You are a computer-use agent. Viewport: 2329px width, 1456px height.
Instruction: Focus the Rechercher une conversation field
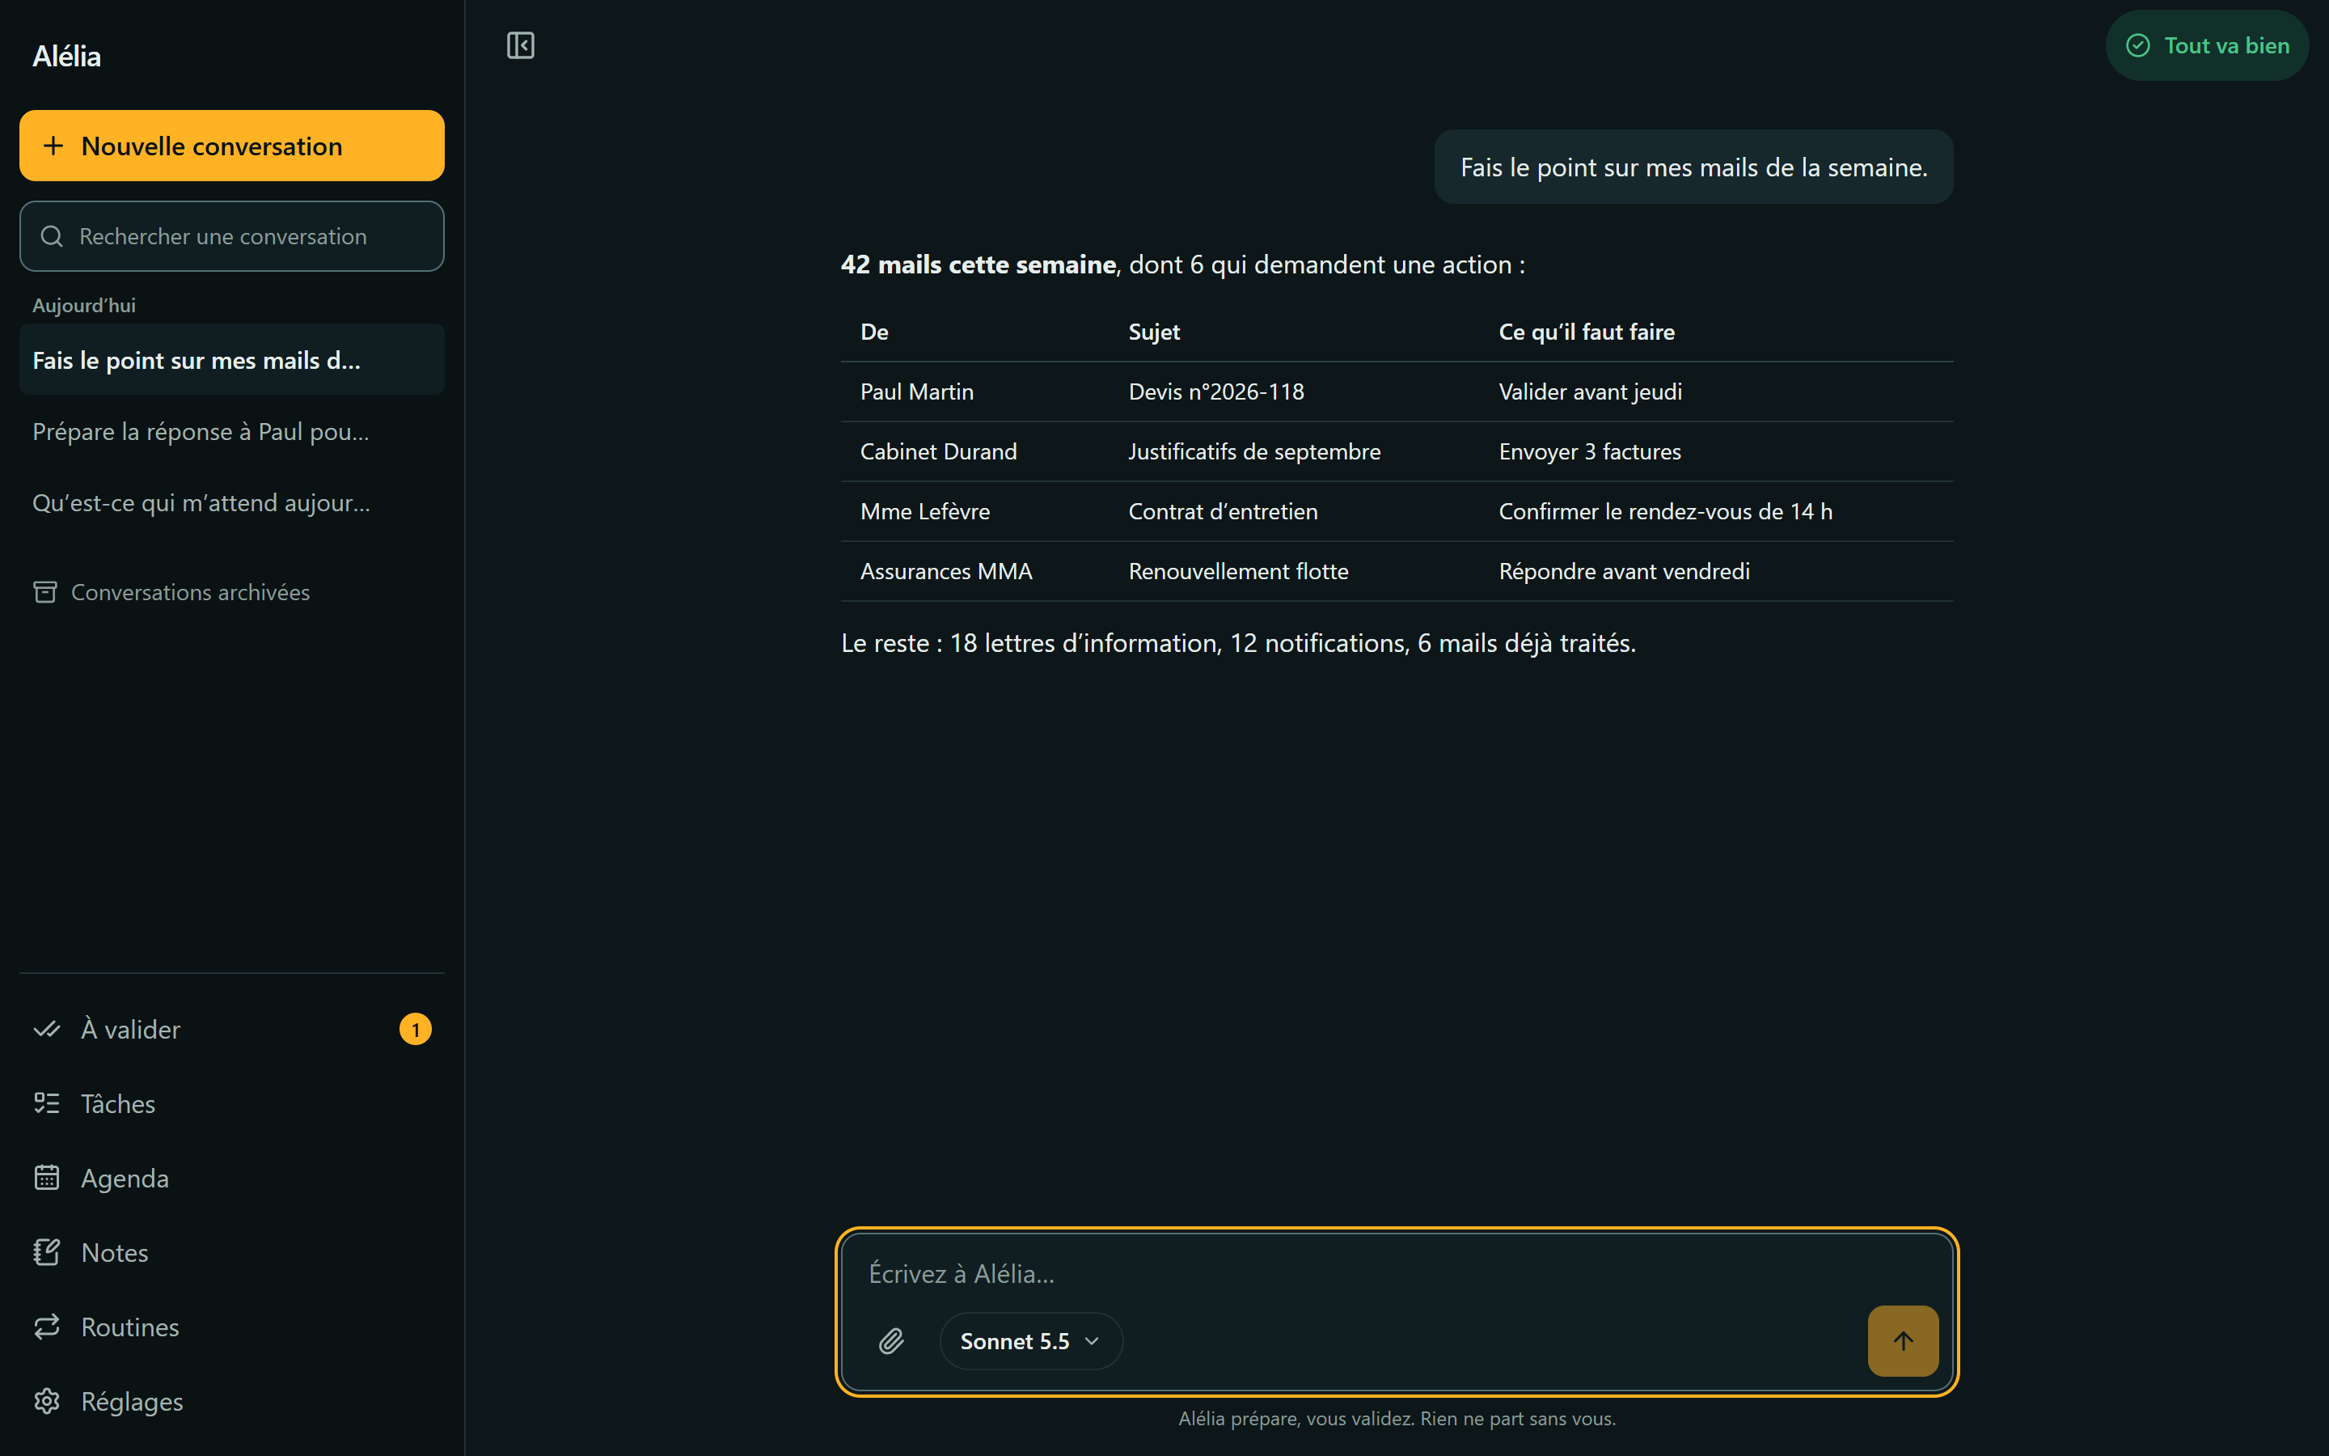click(232, 236)
